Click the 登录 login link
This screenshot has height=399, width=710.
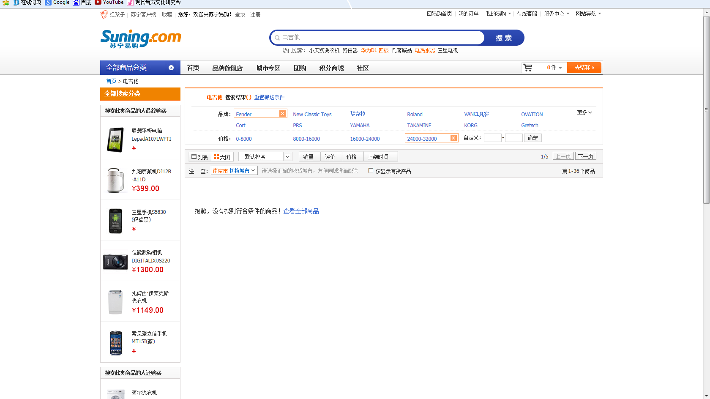[x=240, y=14]
